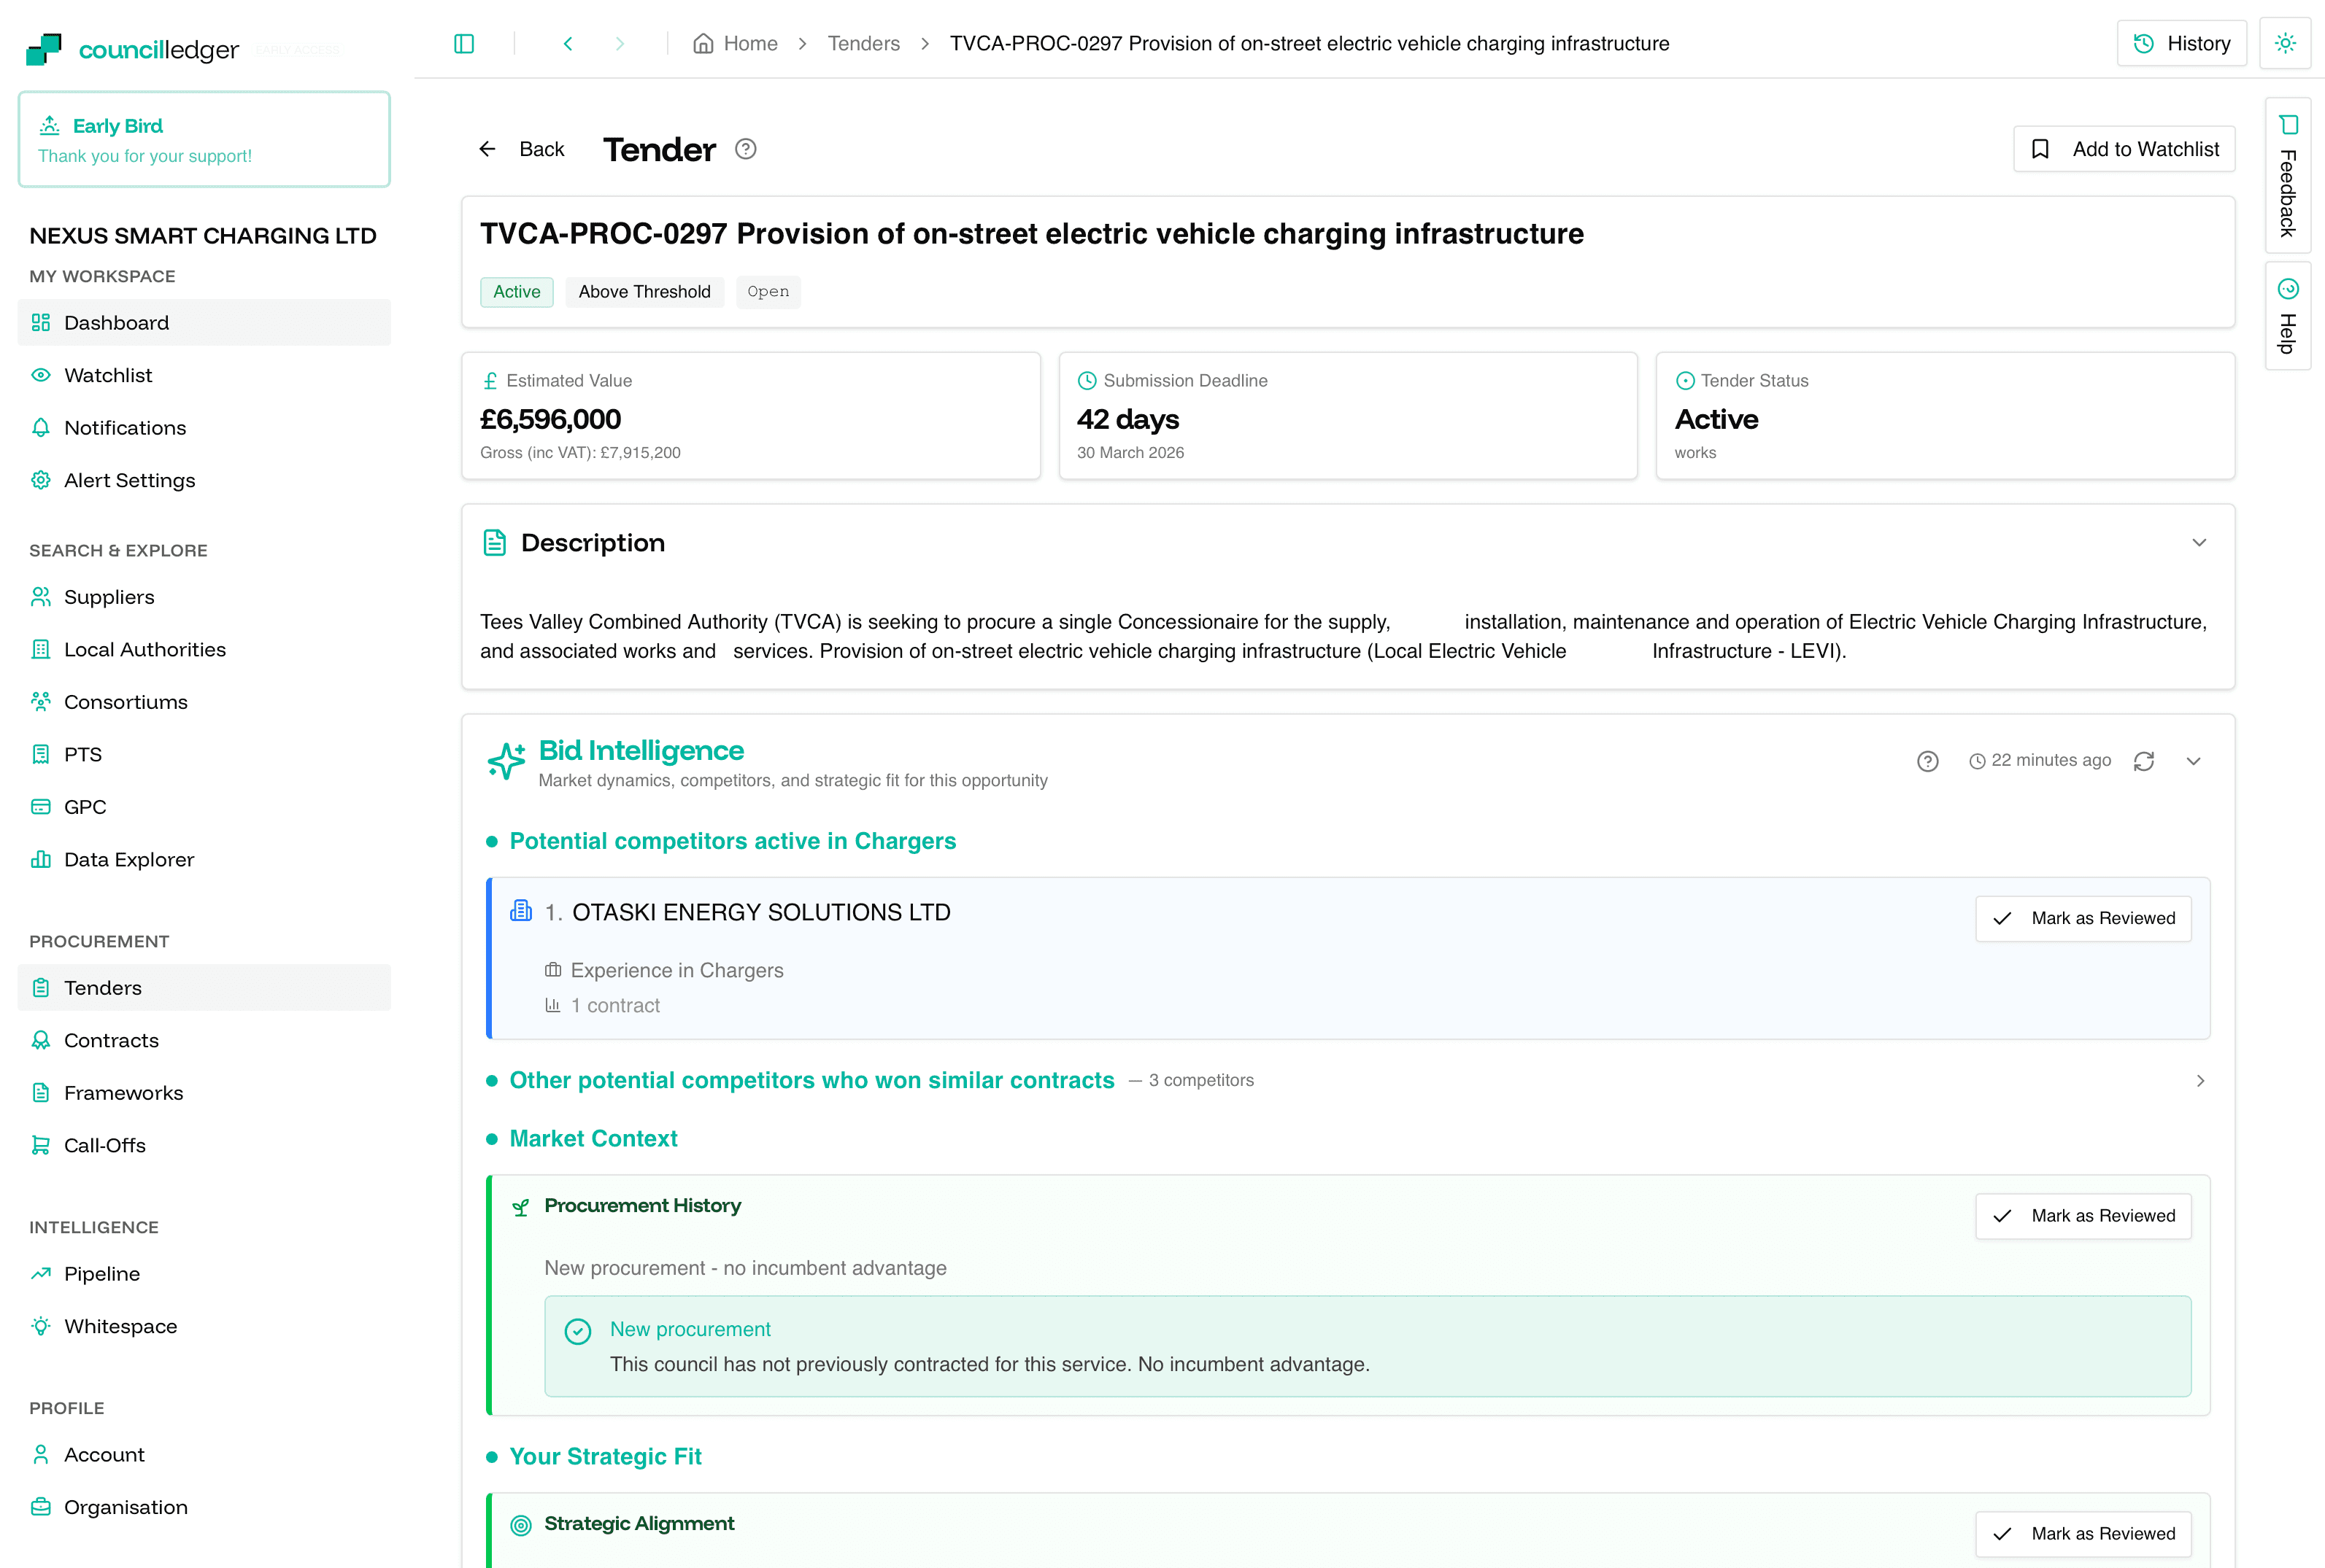
Task: Open Pipeline under Intelligence
Action: tap(204, 1274)
